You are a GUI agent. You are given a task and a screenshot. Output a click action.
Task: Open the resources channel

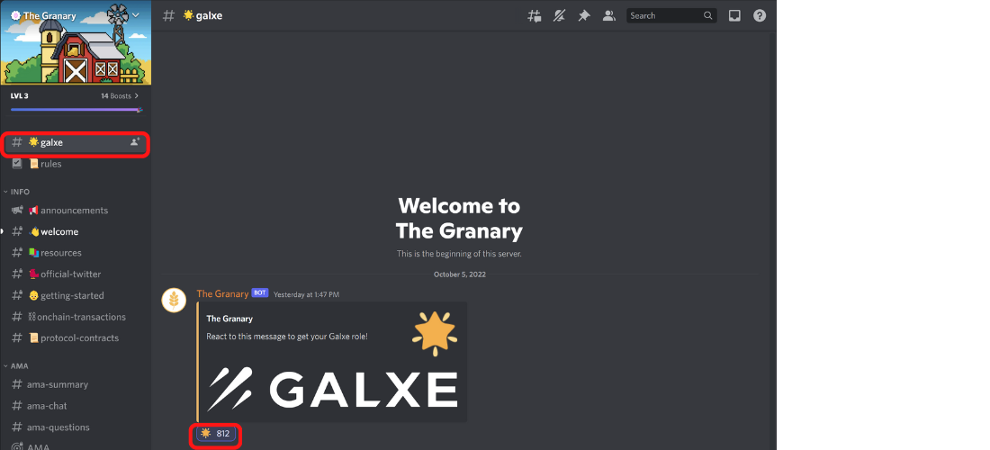pyautogui.click(x=76, y=253)
